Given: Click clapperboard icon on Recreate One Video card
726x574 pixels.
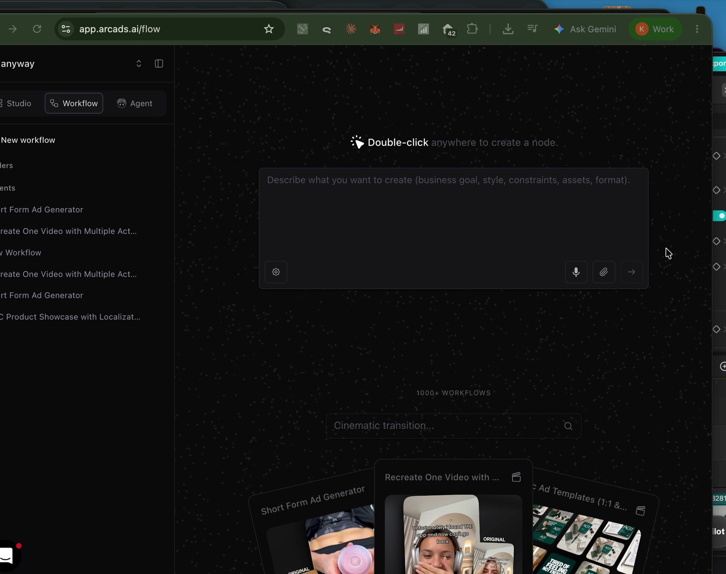Looking at the screenshot, I should [516, 477].
